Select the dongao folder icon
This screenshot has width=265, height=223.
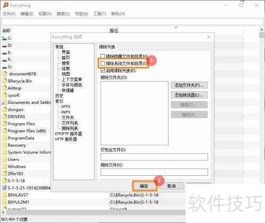(5, 110)
